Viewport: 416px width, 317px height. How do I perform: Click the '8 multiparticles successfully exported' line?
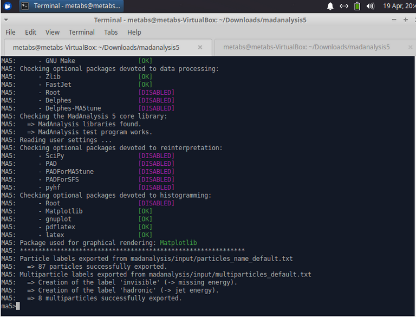(104, 298)
